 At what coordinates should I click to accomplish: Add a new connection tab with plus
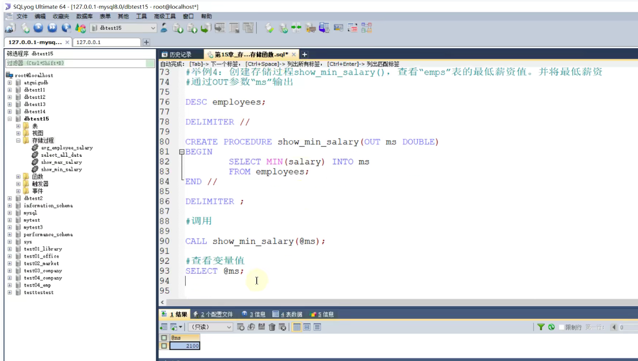click(146, 42)
